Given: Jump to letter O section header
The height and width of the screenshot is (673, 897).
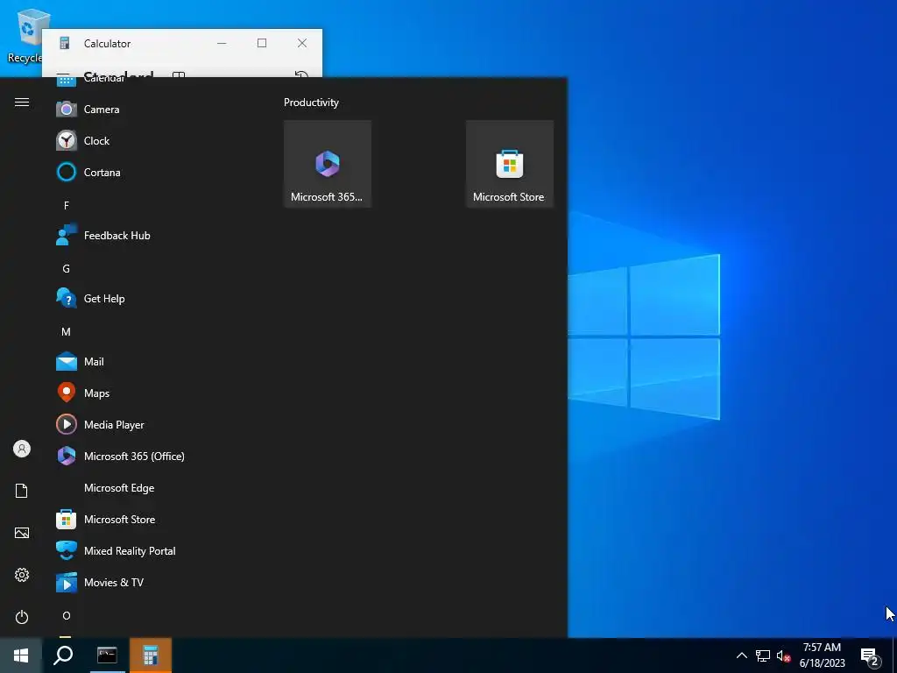Looking at the screenshot, I should click(67, 616).
